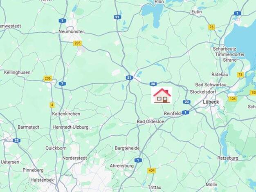This screenshot has height=192, width=256.
Task: Click the 75 road shield near Ratekau
Action: pos(240,75)
